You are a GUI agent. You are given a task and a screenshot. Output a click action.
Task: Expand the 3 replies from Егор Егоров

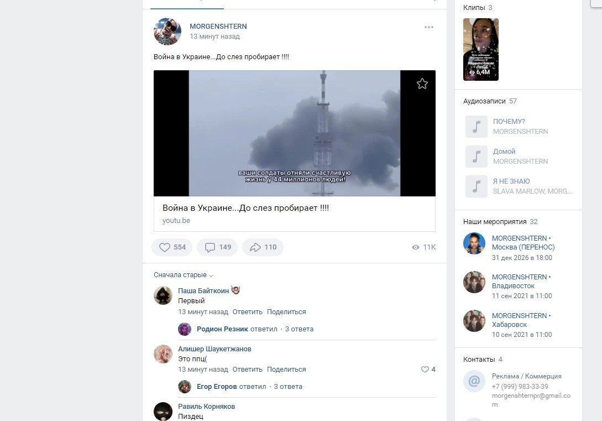coord(287,387)
